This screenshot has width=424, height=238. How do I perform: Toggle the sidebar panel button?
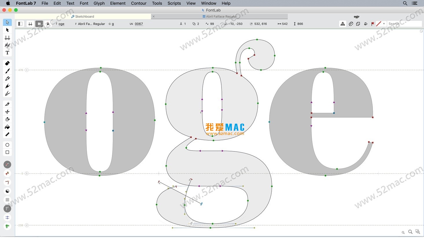[20, 24]
